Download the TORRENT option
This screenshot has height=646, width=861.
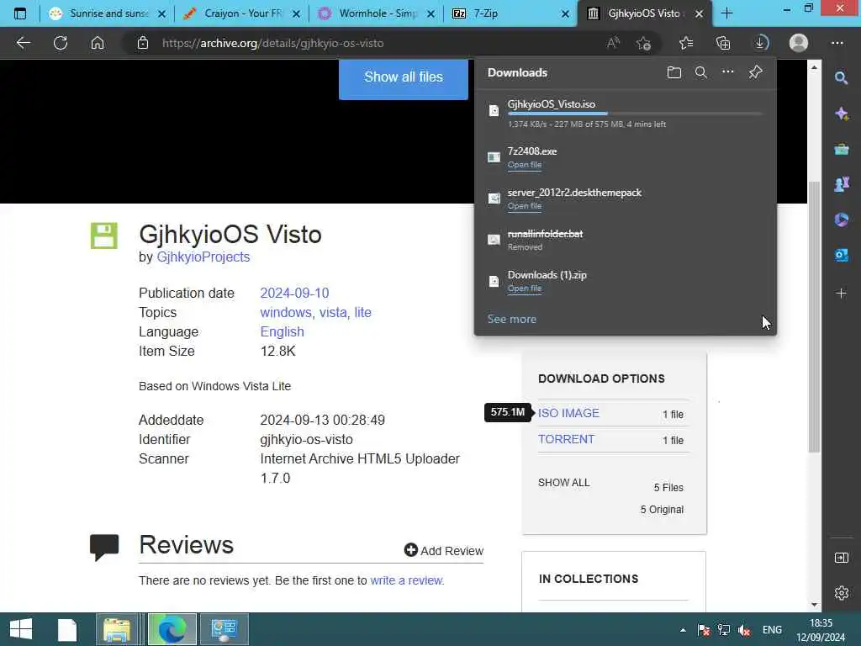tap(566, 439)
